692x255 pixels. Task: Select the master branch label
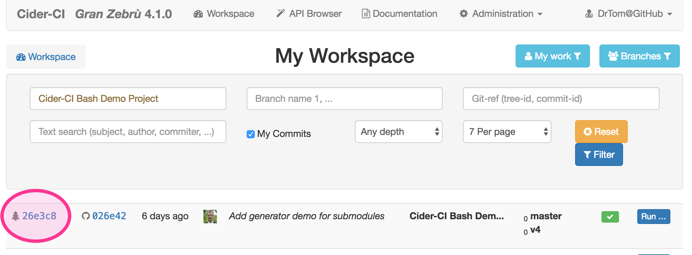click(x=546, y=216)
